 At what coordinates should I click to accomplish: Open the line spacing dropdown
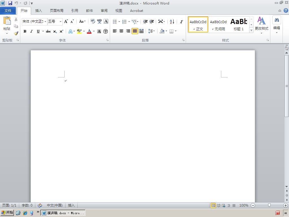coord(152,31)
